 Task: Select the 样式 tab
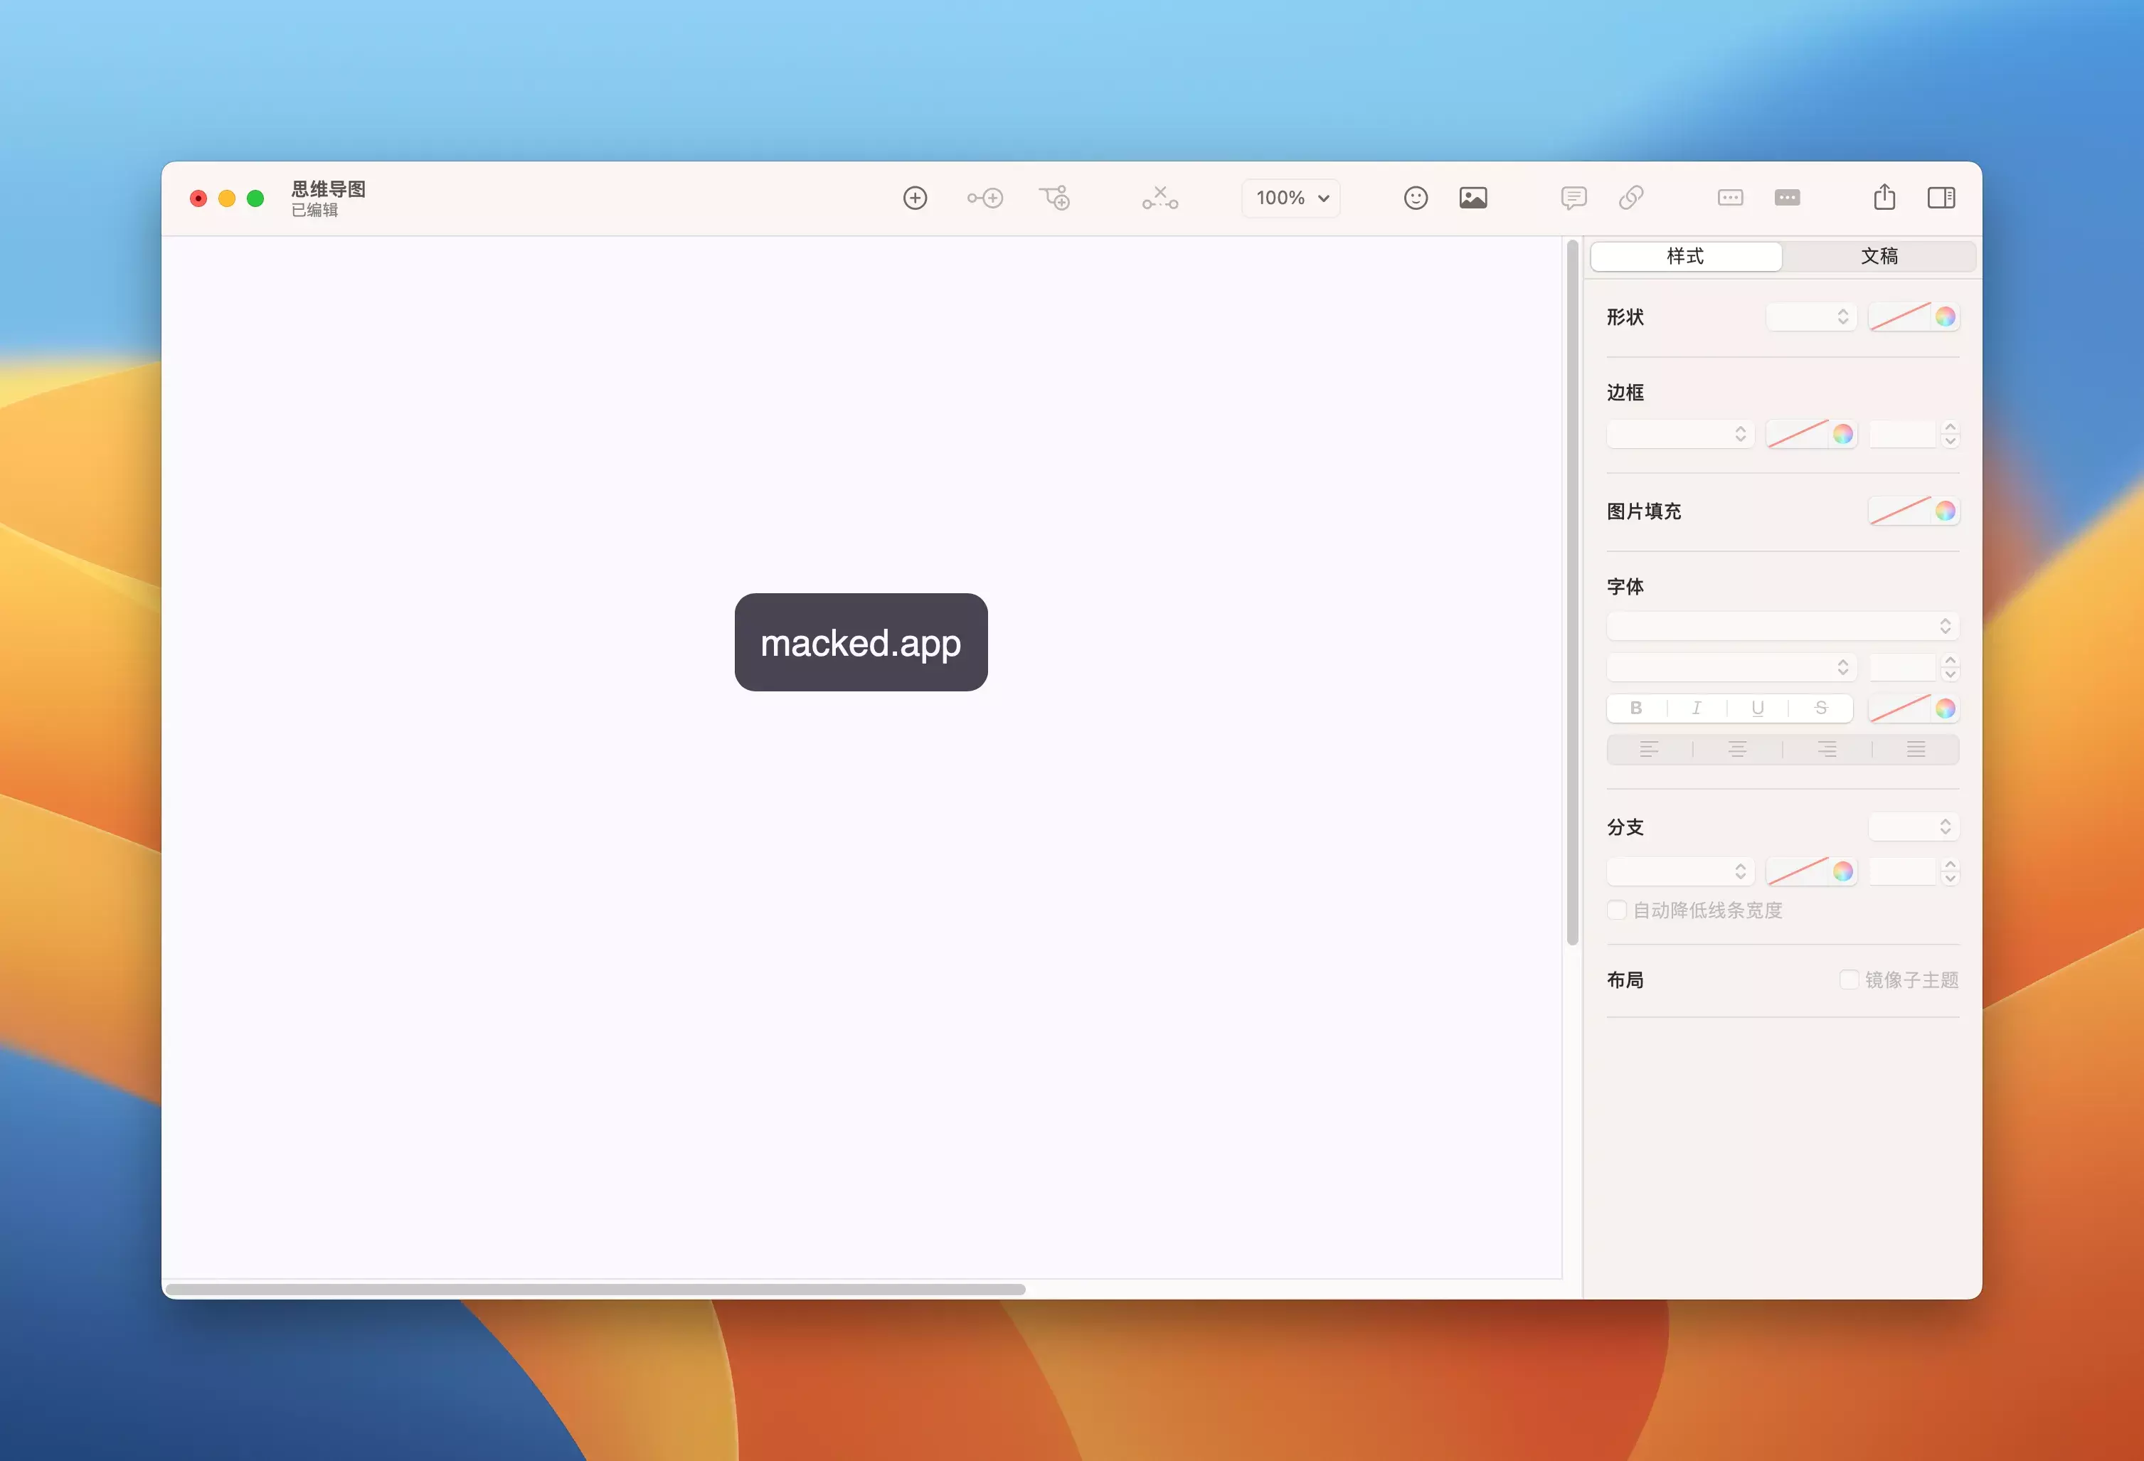tap(1685, 256)
